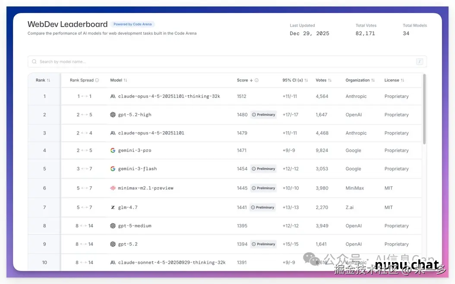
Task: Click votes value 4,564
Action: (x=322, y=96)
